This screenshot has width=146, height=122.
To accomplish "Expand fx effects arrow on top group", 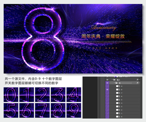I will [140, 80].
